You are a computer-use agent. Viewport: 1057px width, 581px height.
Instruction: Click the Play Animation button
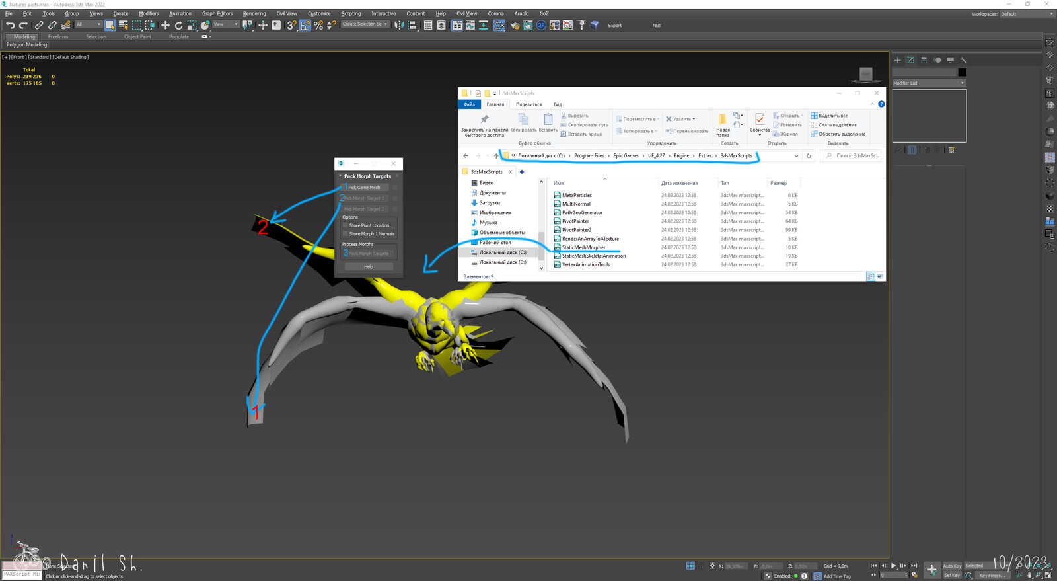click(894, 566)
